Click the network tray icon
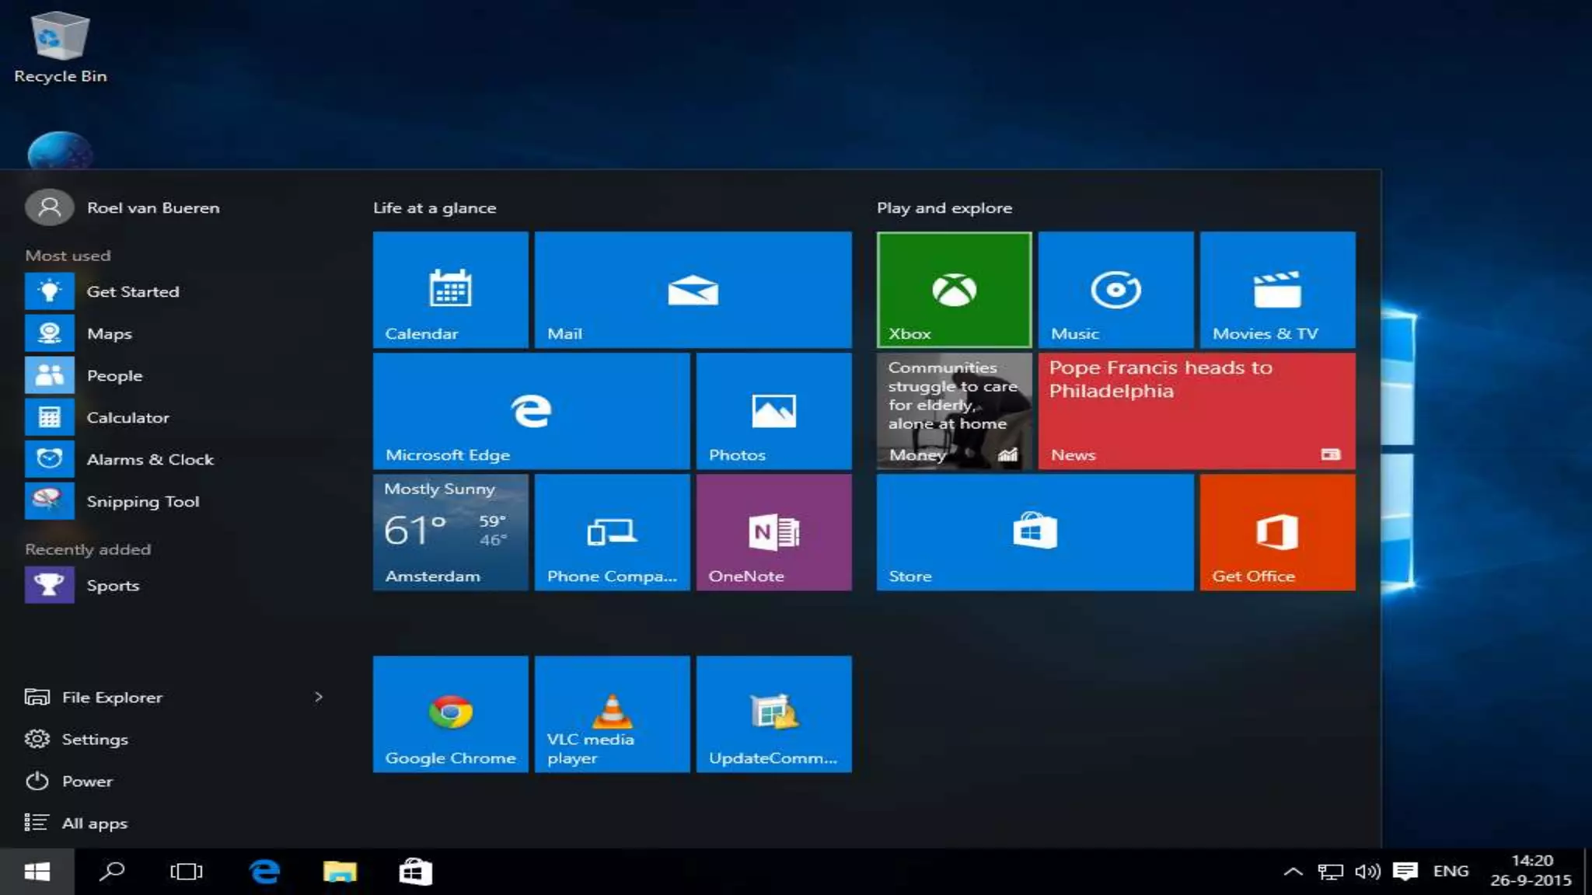The width and height of the screenshot is (1592, 895). [1330, 872]
